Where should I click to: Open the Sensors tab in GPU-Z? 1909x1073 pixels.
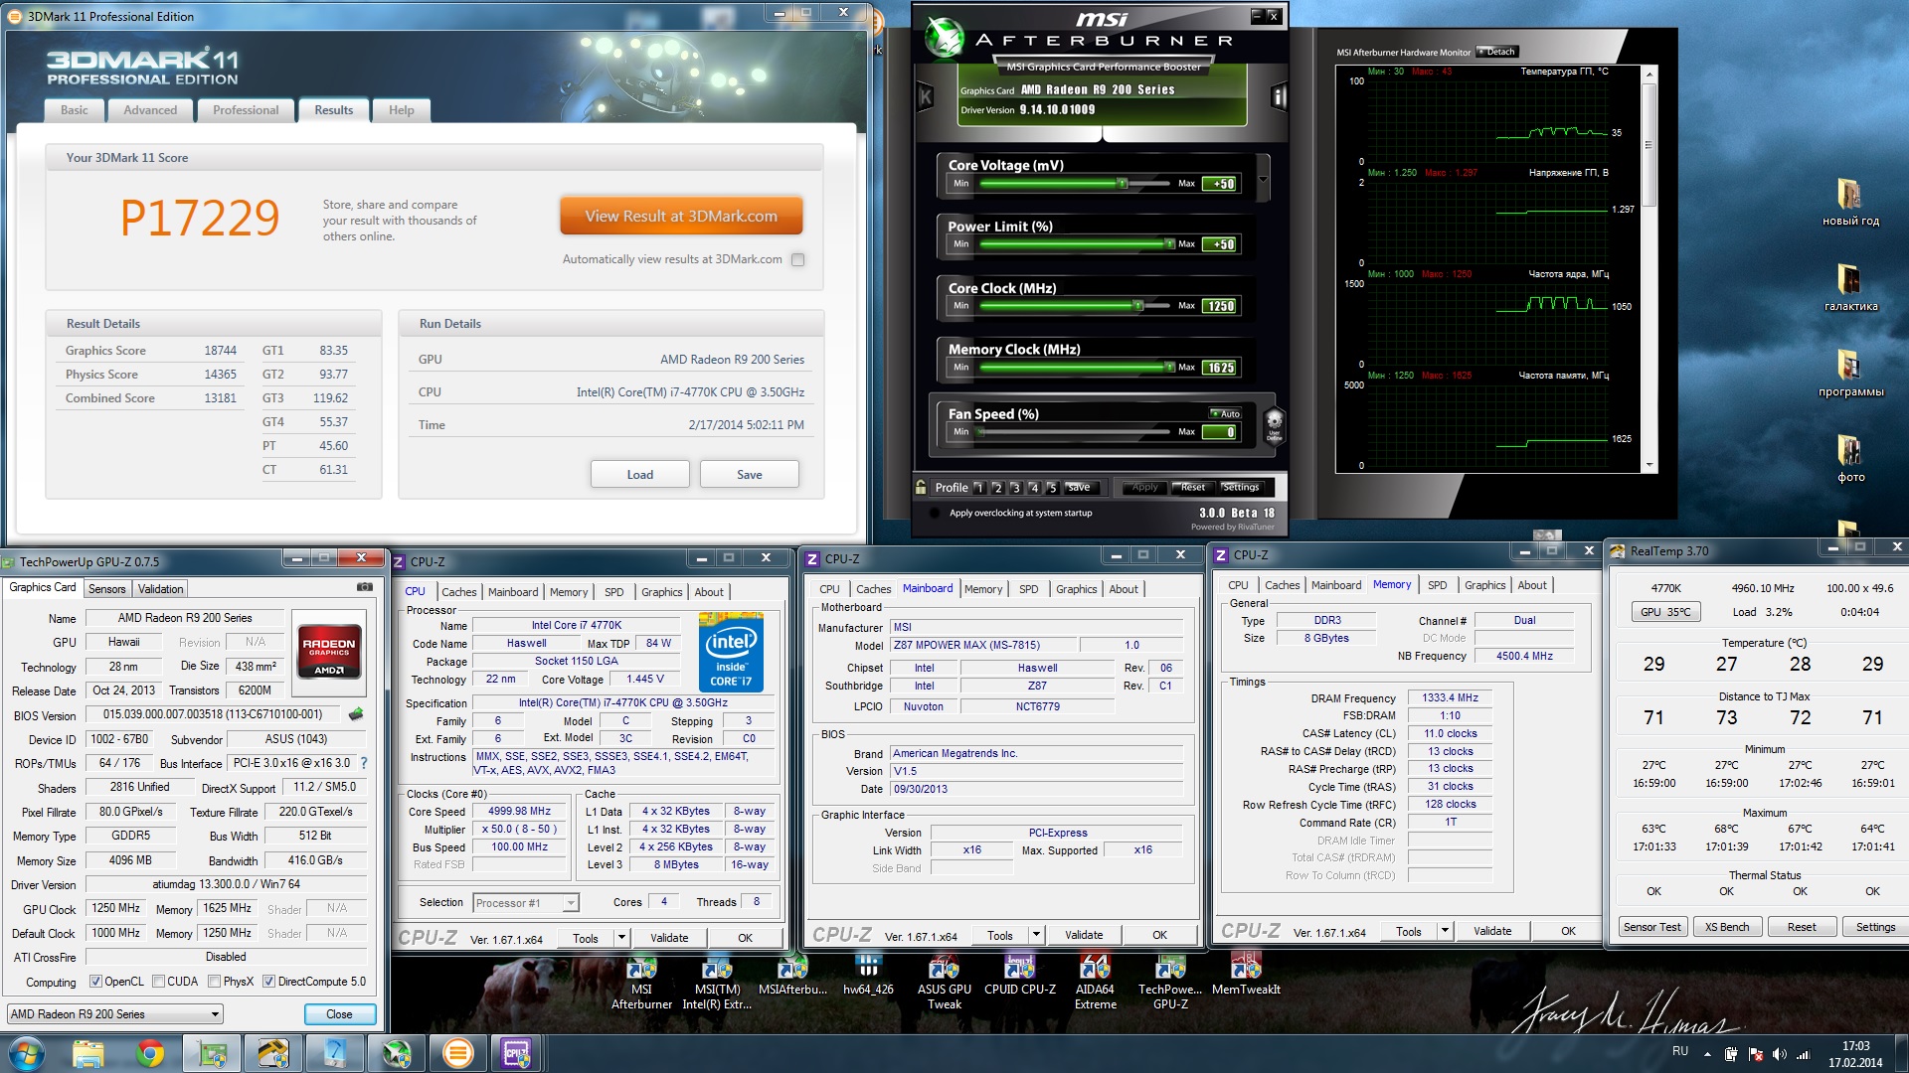pos(107,589)
